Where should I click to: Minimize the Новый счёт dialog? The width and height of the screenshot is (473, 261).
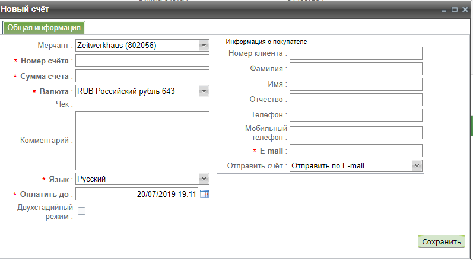pos(445,10)
